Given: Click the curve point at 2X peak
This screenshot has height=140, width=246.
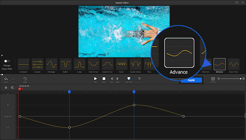Looking at the screenshot, I should pos(134,105).
